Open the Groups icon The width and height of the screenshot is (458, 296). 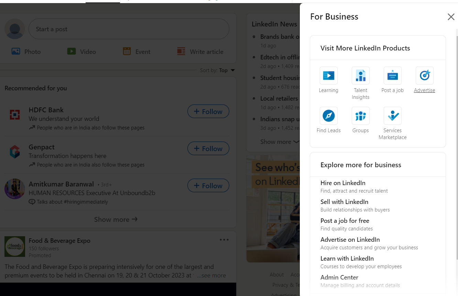pyautogui.click(x=360, y=116)
